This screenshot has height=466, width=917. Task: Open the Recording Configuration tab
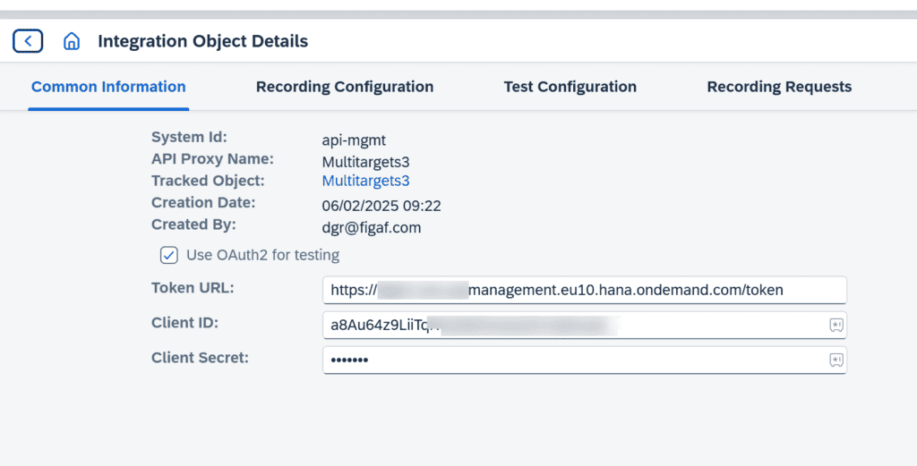pyautogui.click(x=345, y=87)
